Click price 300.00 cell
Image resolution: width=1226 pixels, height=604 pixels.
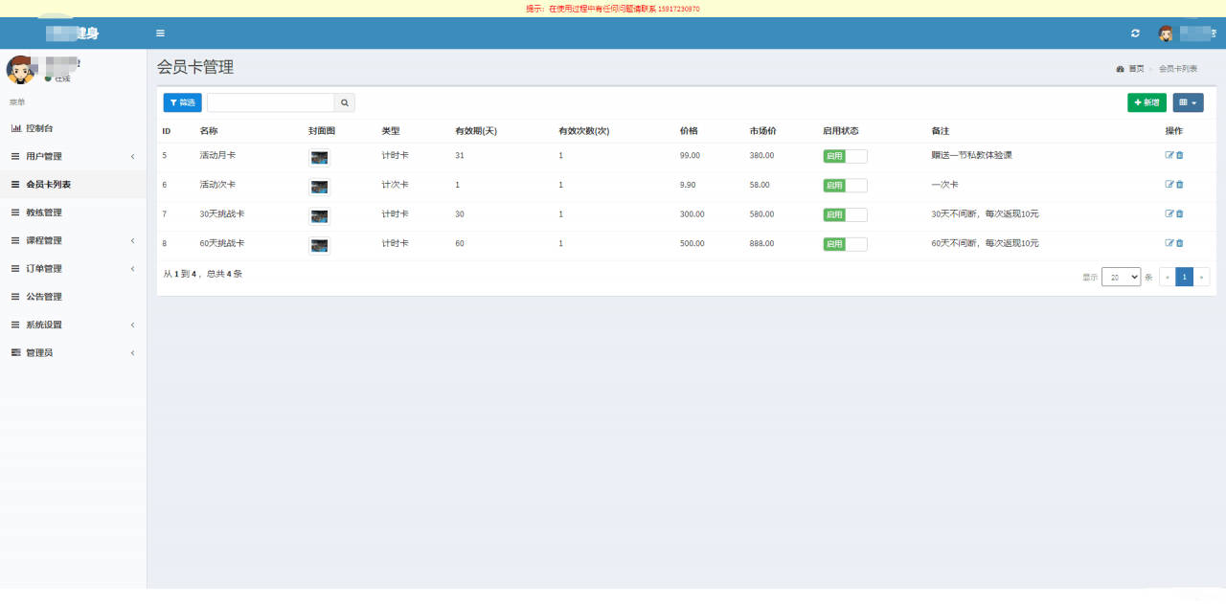[692, 214]
